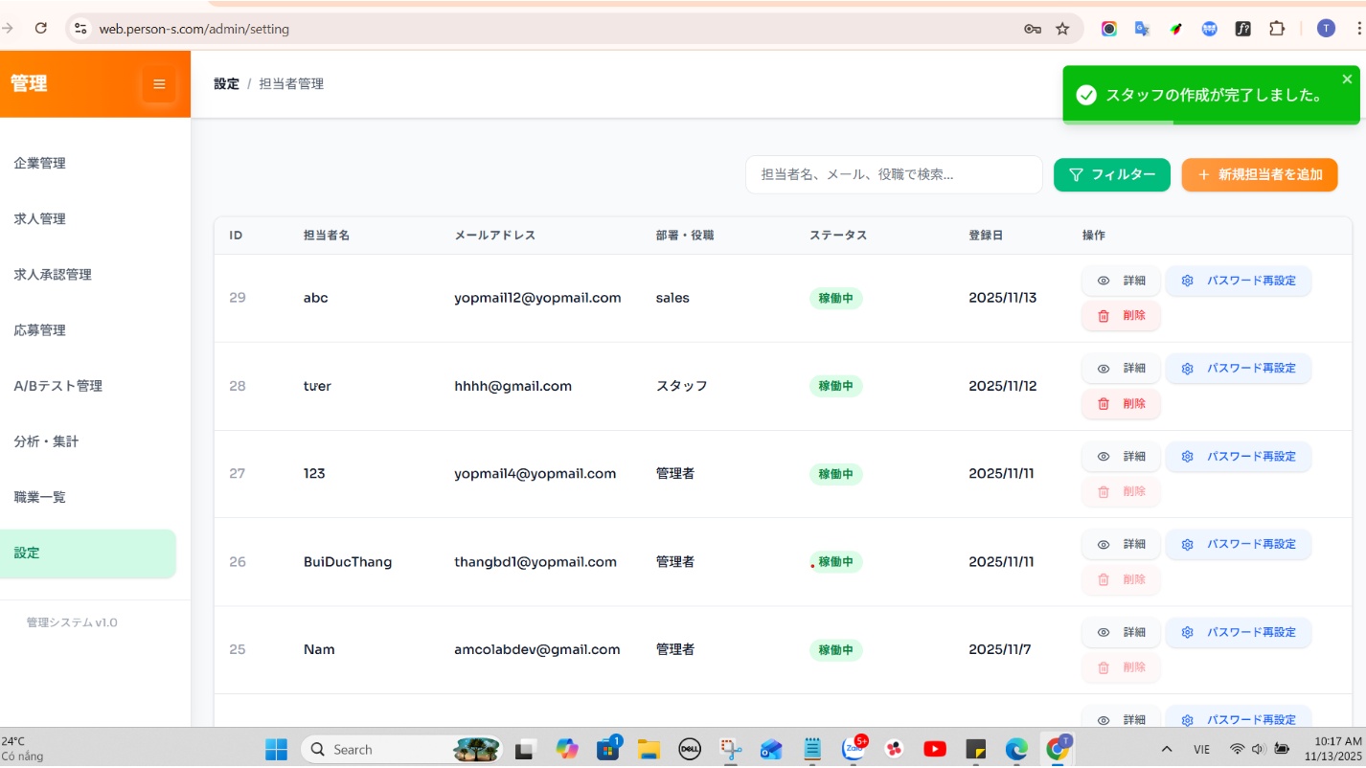
Task: Go to 求人管理 sidebar item
Action: click(40, 219)
